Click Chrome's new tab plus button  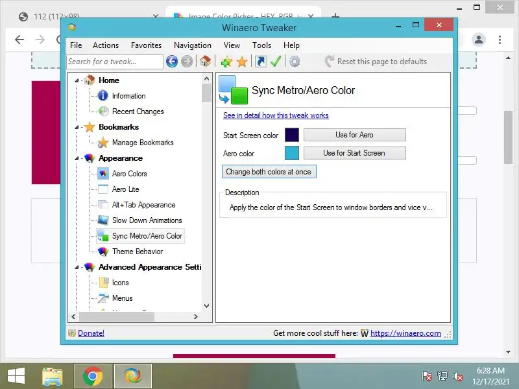pyautogui.click(x=335, y=16)
